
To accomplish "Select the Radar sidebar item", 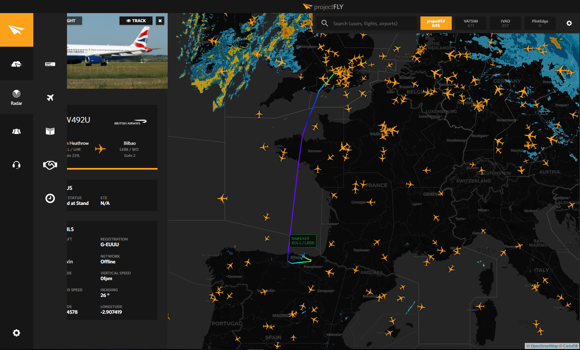I will 16,97.
